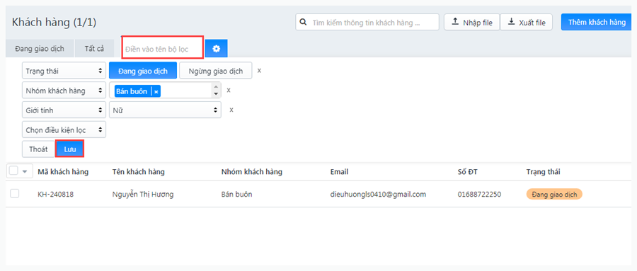637x271 pixels.
Task: Click the Số ĐT column header
Action: [467, 172]
